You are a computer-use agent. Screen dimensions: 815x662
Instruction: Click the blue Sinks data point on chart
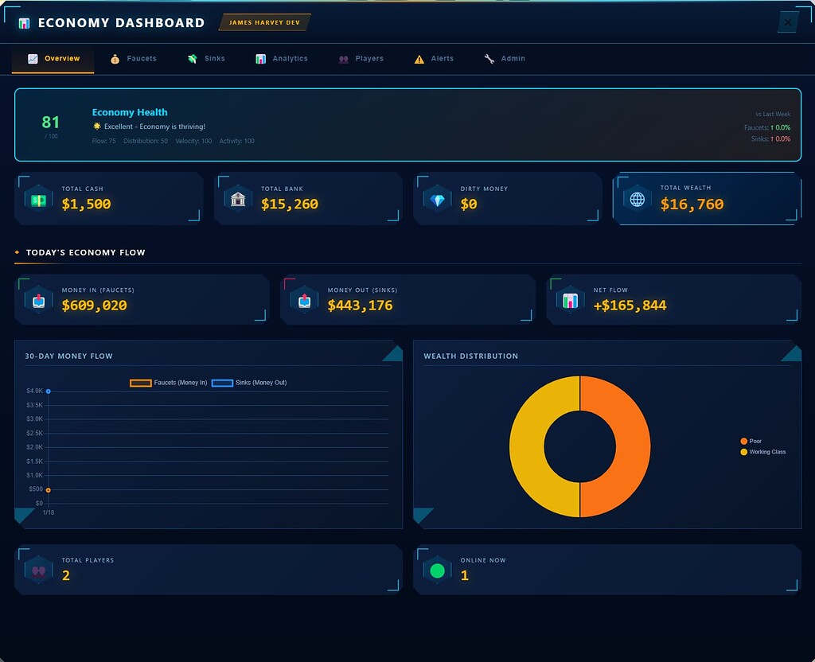click(49, 391)
